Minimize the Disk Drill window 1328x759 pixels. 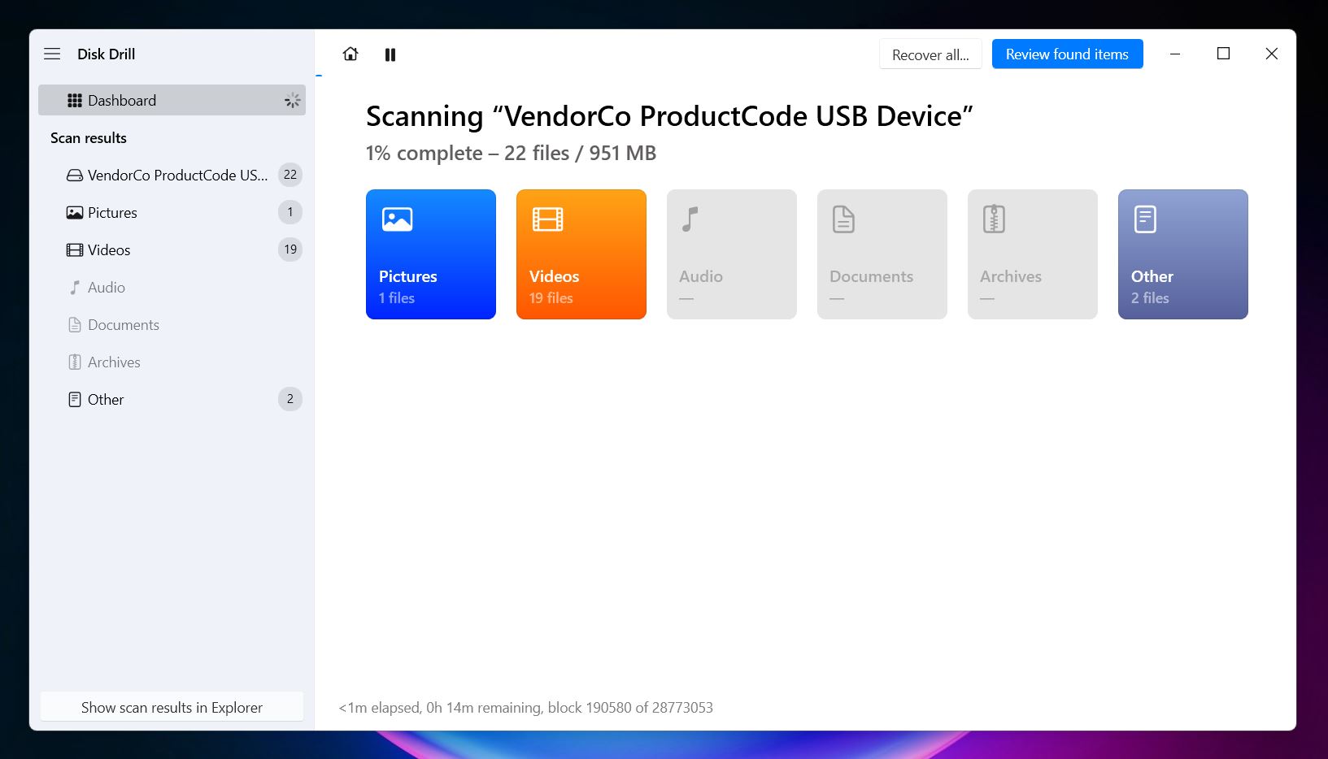1175,54
